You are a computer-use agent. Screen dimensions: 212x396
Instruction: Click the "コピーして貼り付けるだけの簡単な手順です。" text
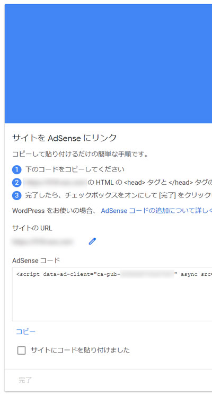click(x=80, y=154)
